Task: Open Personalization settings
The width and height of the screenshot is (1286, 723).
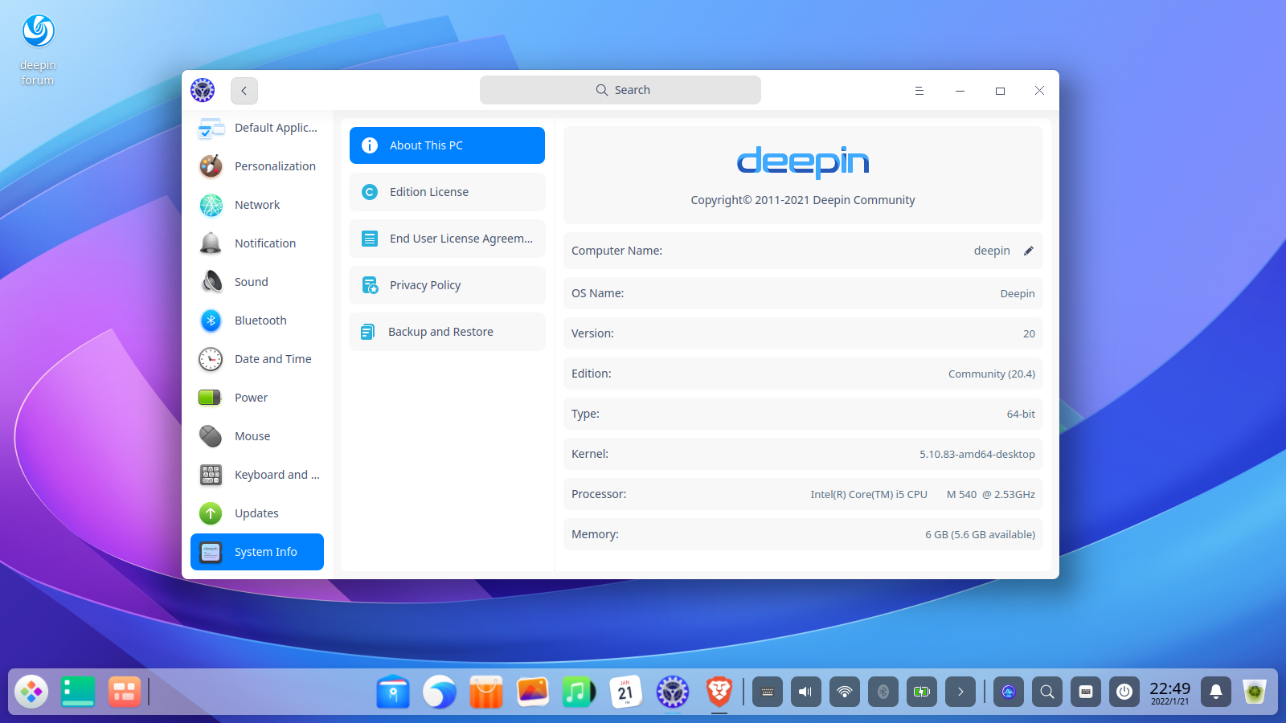Action: 257,166
